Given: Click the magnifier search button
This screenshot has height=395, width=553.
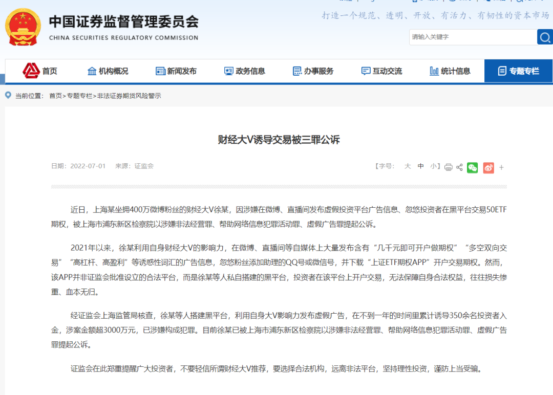Looking at the screenshot, I should (545, 37).
